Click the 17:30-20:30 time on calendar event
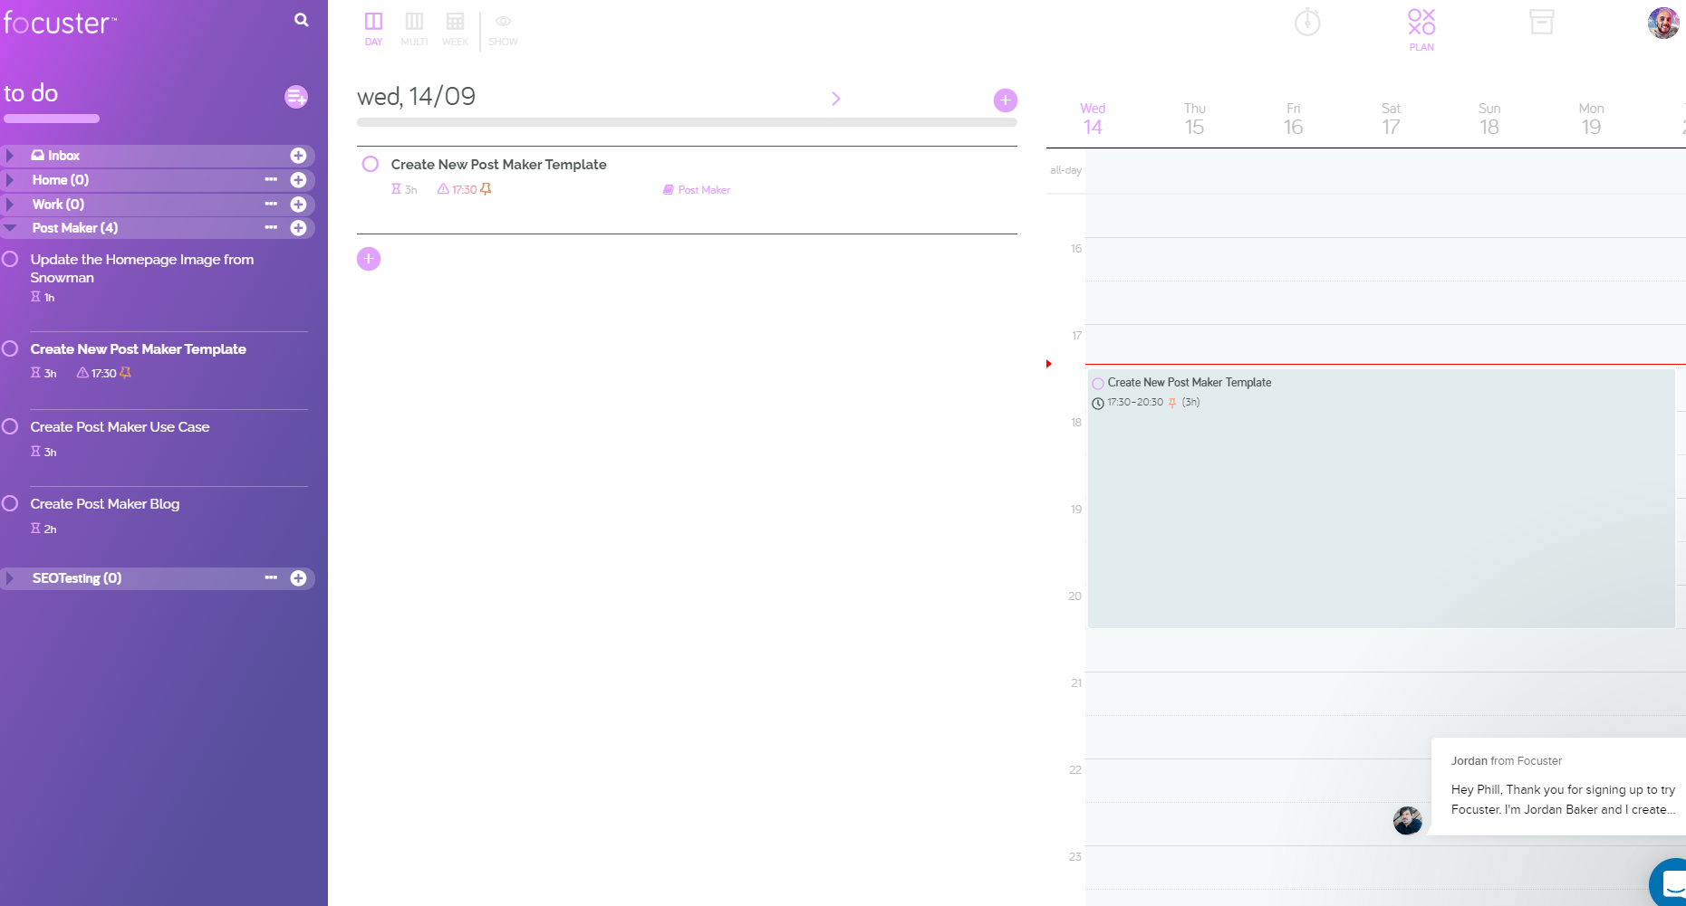The width and height of the screenshot is (1686, 906). (x=1135, y=403)
